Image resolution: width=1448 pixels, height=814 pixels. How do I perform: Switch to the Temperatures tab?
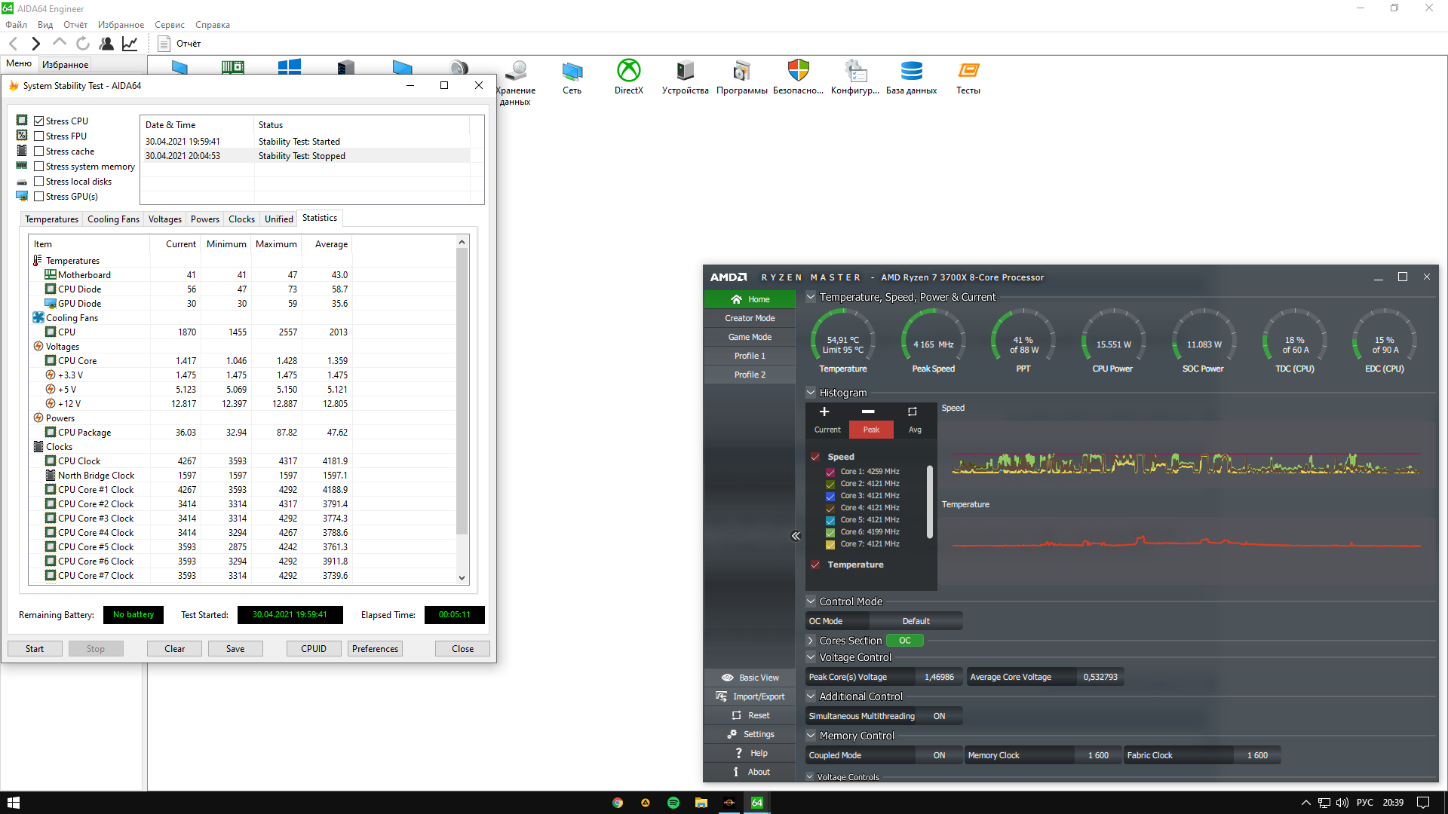(x=51, y=219)
